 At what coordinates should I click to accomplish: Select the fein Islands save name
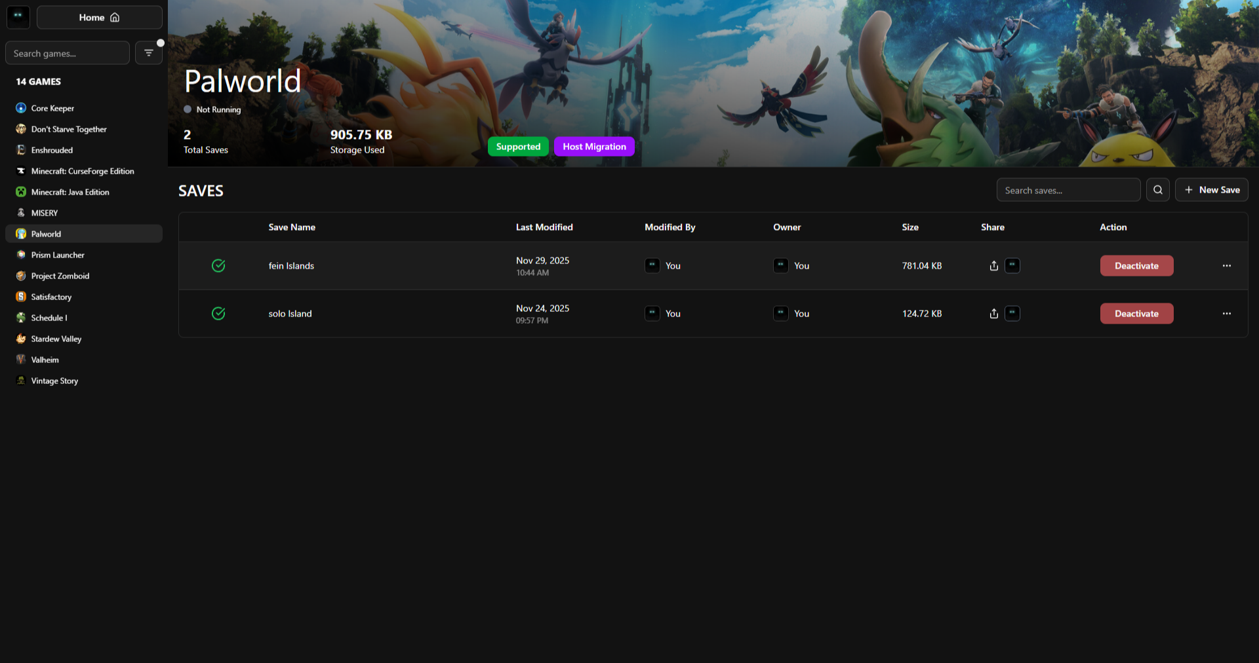(x=291, y=266)
